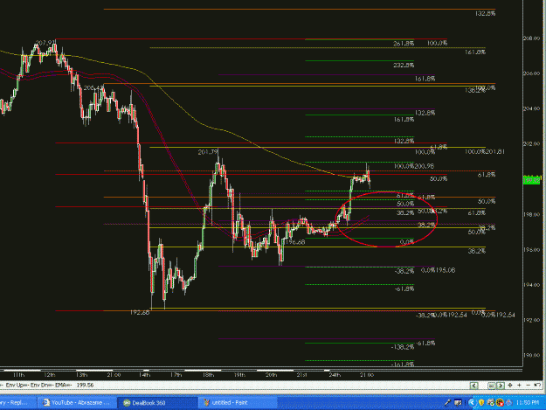Click the 208.00 level on price axis
The image size is (546, 410).
pos(532,38)
